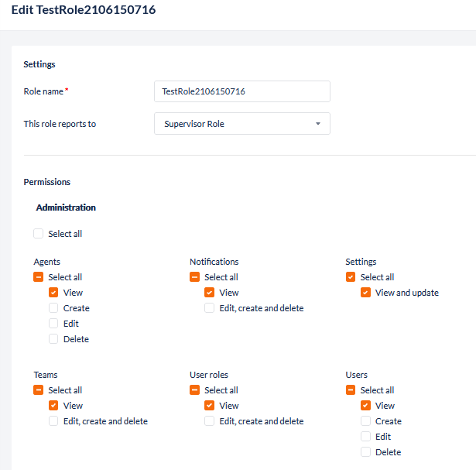Enable Notifications Edit, create and delete
Viewport: 476px width, 470px height.
(x=210, y=308)
